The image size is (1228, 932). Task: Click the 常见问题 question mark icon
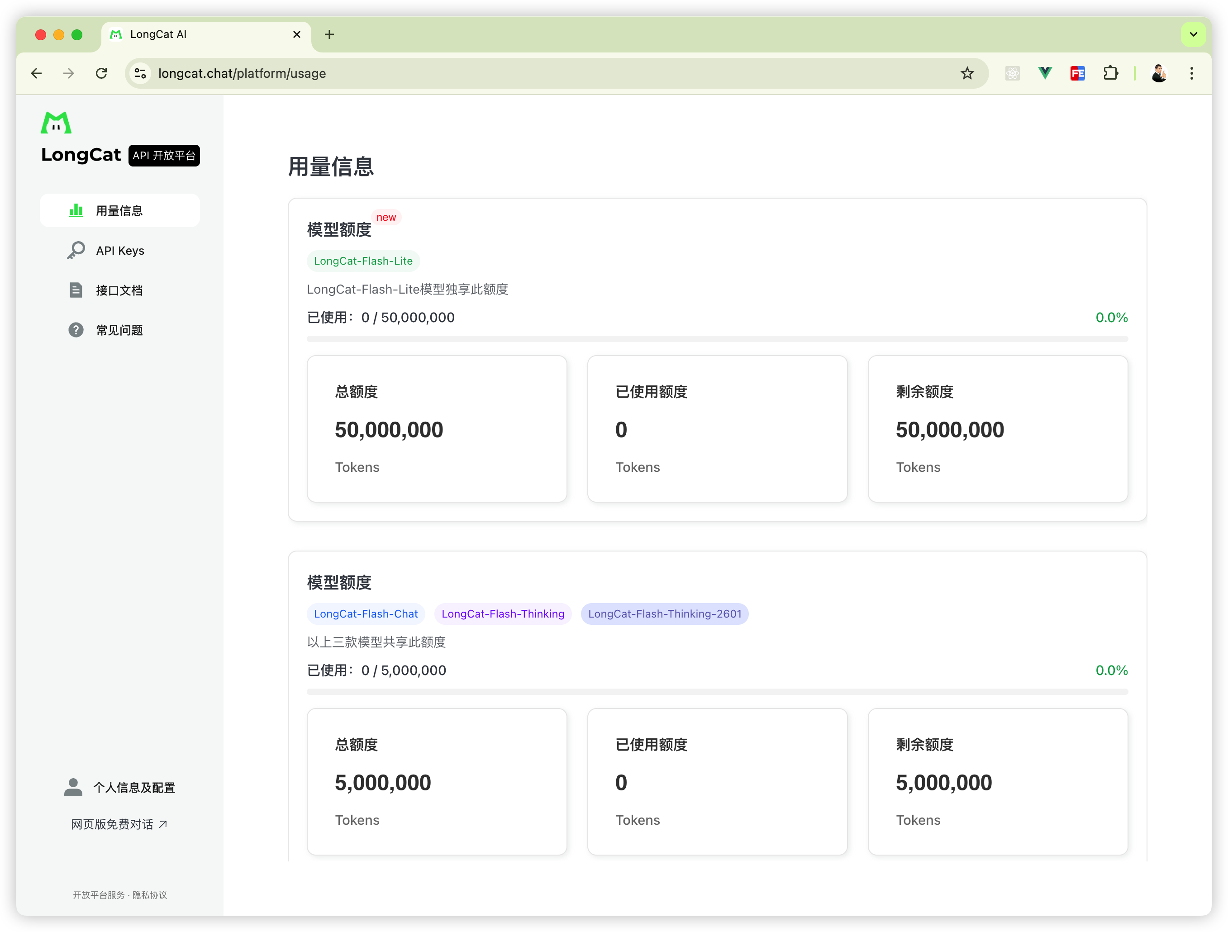click(76, 330)
